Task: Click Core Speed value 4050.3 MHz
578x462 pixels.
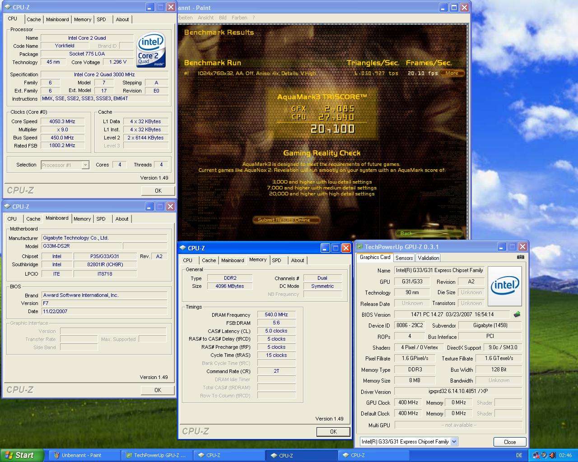Action: (62, 121)
